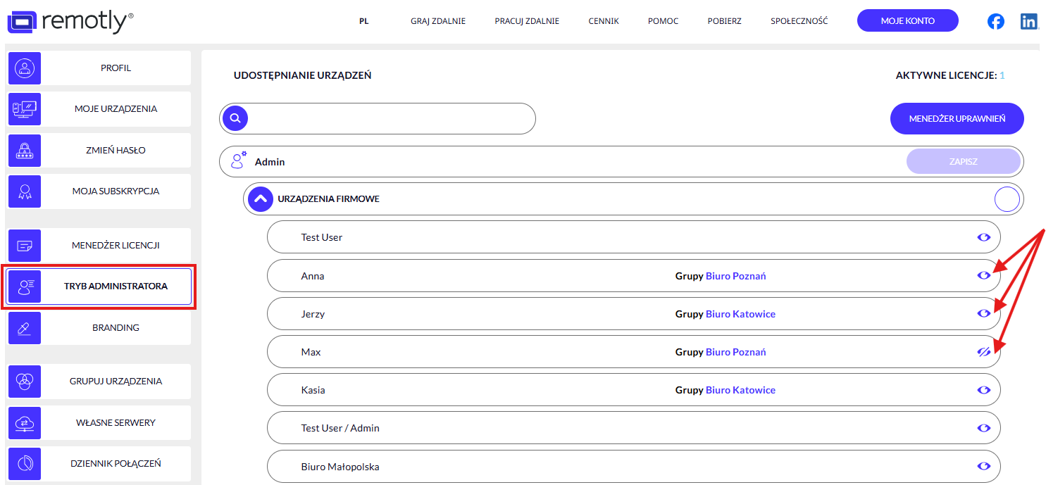The height and width of the screenshot is (485, 1046).
Task: Click into the device search field
Action: coord(391,118)
